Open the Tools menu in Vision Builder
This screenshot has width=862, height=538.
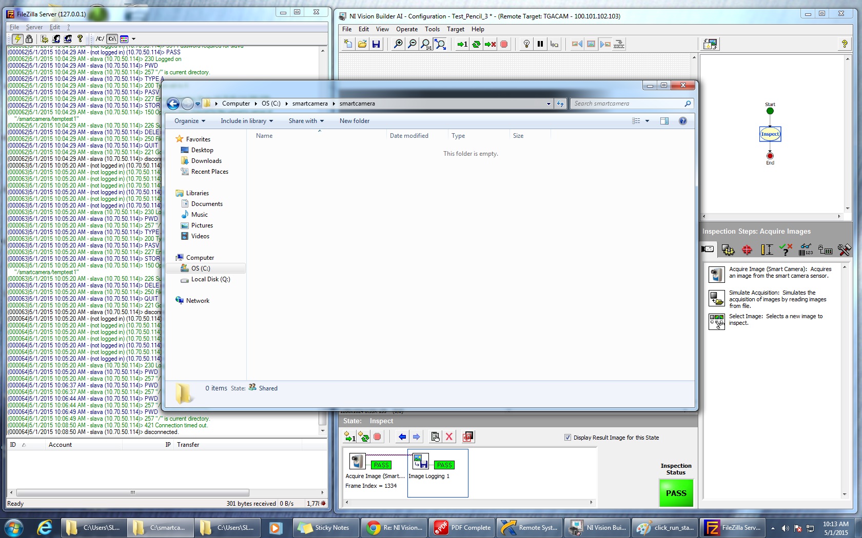click(432, 29)
